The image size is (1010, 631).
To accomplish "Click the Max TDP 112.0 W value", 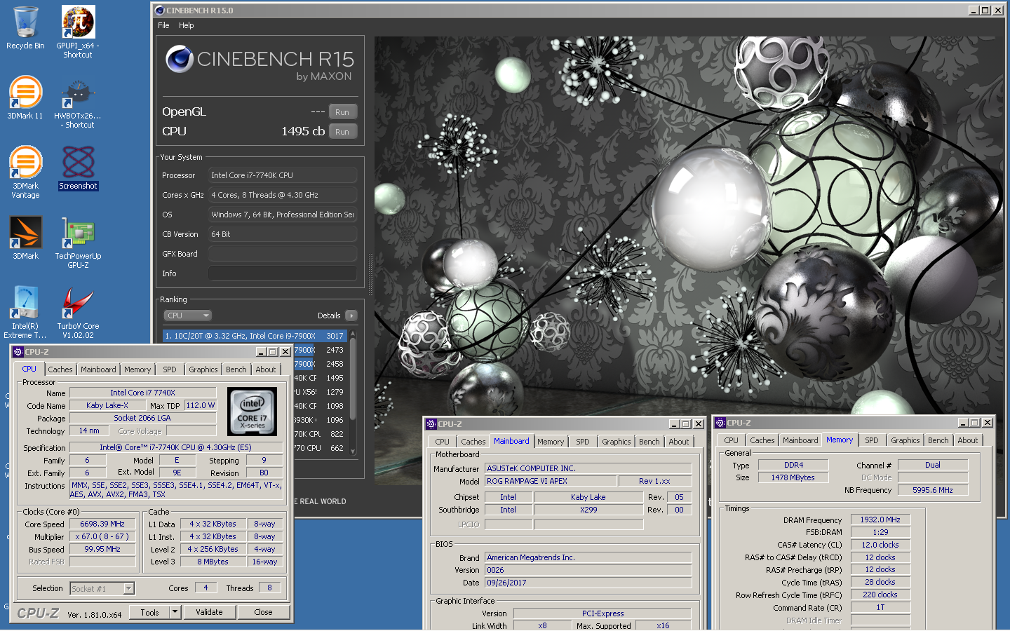I will (x=201, y=405).
